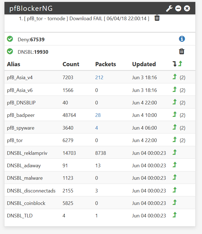Select the DNSBL_malware row
The width and height of the screenshot is (202, 234).
[x=100, y=178]
